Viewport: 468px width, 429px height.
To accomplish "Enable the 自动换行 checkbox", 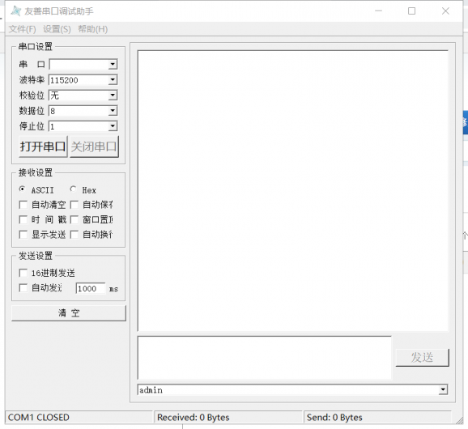I will [74, 235].
